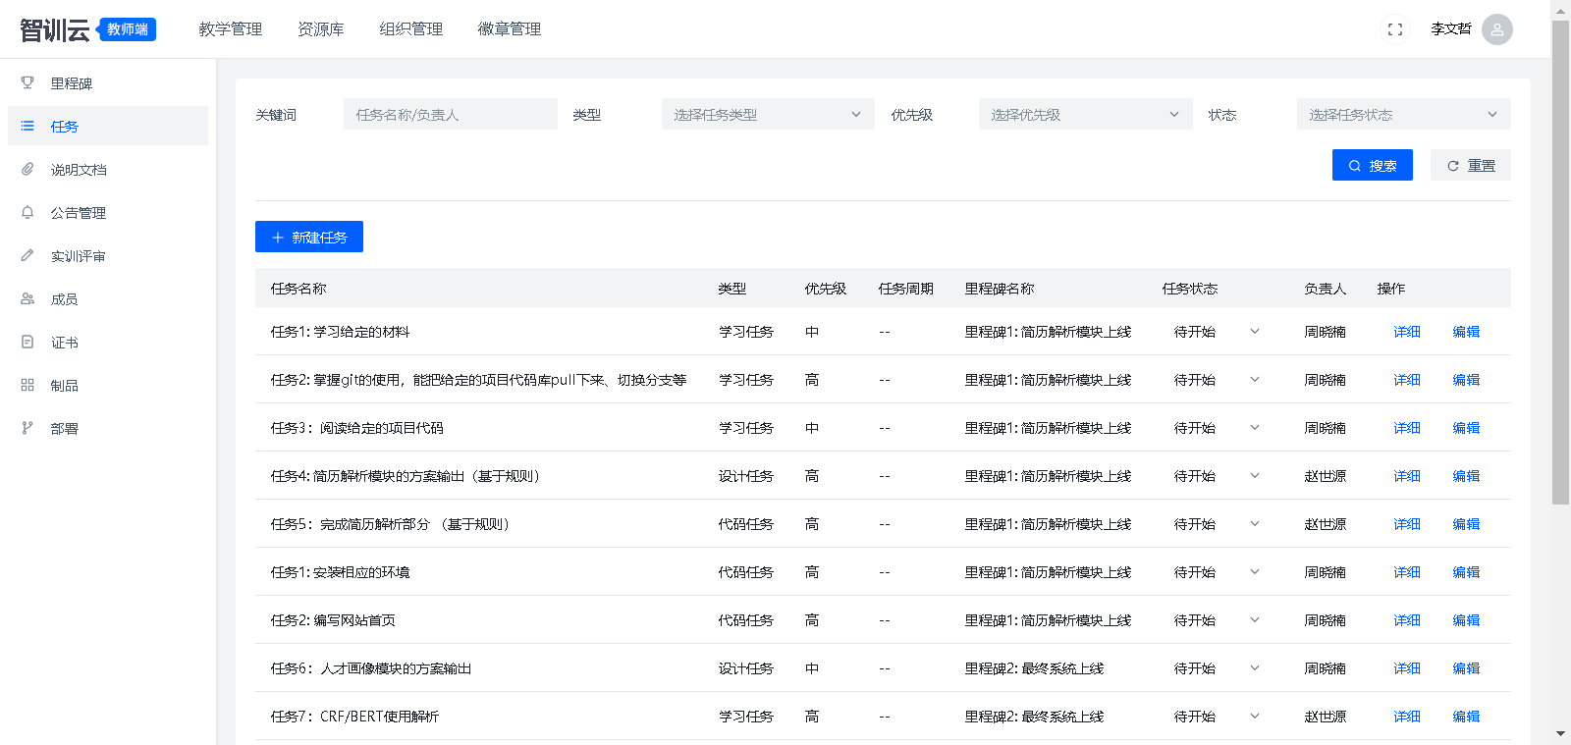Expand status dropdown for 任务3：阅读给定的项目代码
Viewport: 1571px width, 745px height.
point(1255,428)
